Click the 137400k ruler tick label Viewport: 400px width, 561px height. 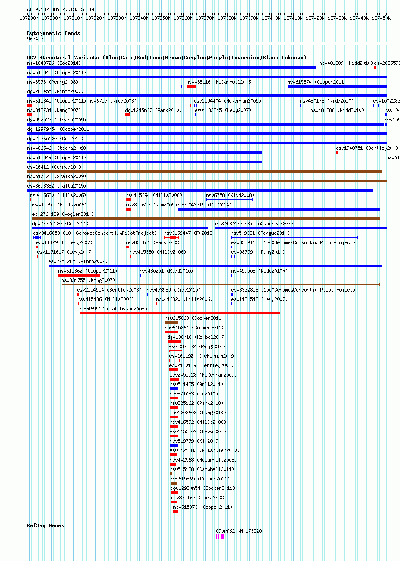[x=271, y=18]
